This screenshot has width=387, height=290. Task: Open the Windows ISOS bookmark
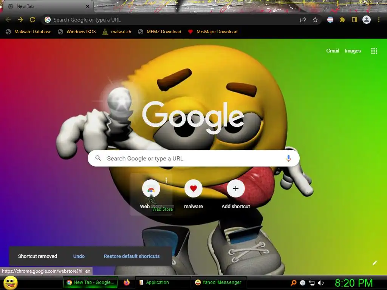click(x=77, y=32)
